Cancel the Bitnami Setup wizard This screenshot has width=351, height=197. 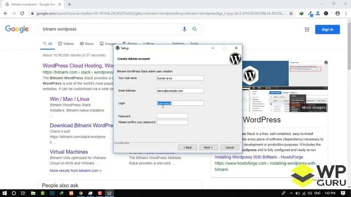pos(229,147)
